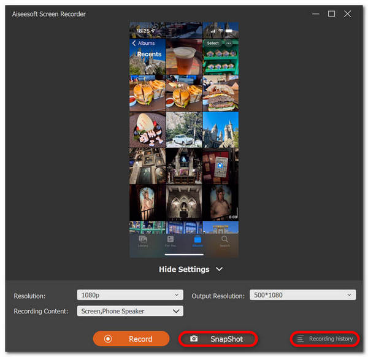Take a SnapShot of the phone screen
The height and width of the screenshot is (357, 368).
[x=218, y=339]
